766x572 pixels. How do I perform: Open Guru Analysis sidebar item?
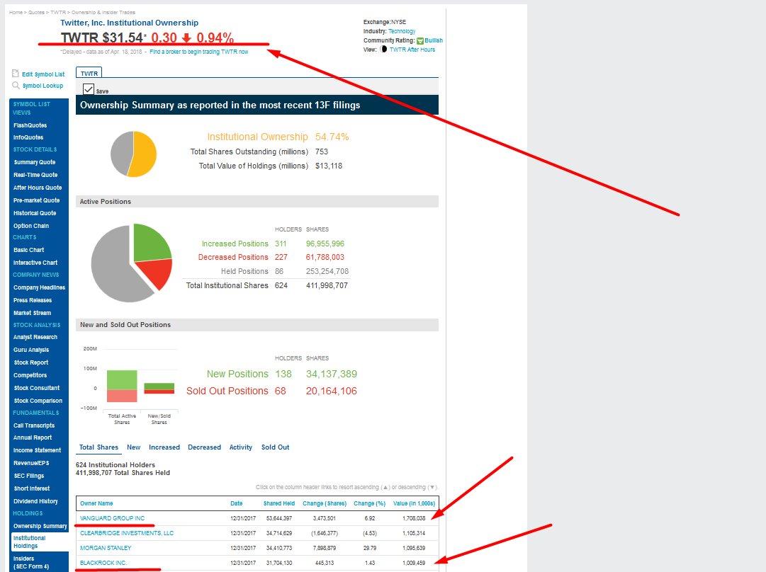point(31,350)
